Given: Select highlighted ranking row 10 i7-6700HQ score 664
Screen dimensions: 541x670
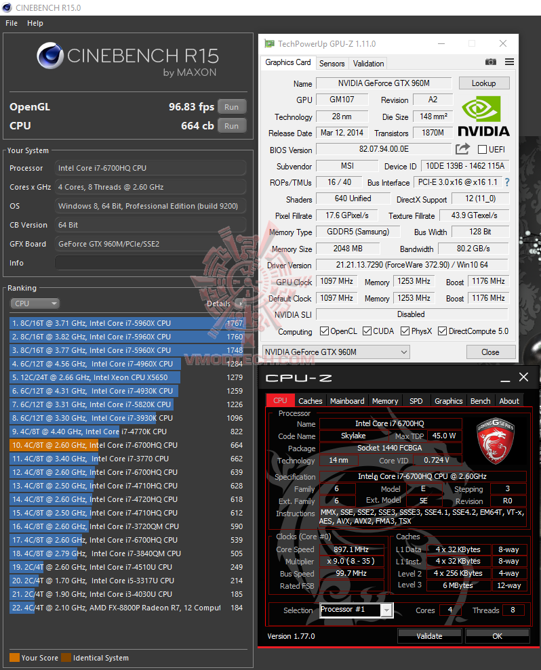Looking at the screenshot, I should tap(127, 445).
